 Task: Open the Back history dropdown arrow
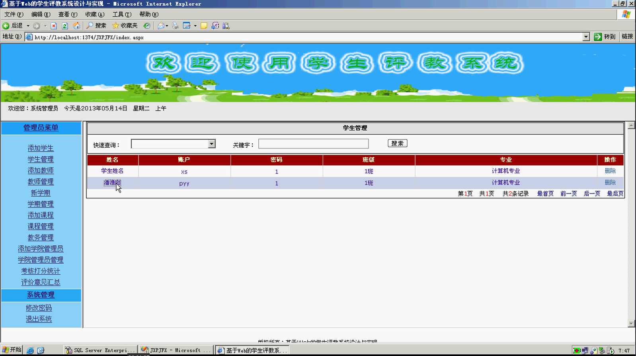28,25
